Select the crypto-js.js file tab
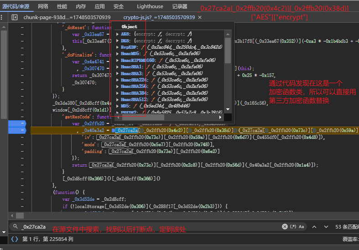The height and width of the screenshot is (250, 359). click(x=159, y=17)
